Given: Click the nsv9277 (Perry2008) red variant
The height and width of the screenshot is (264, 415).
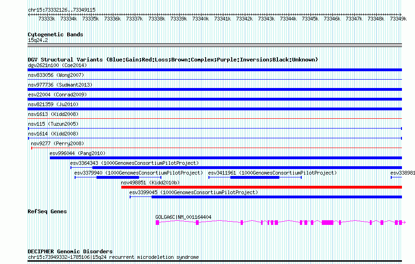Looking at the screenshot, I should point(216,148).
